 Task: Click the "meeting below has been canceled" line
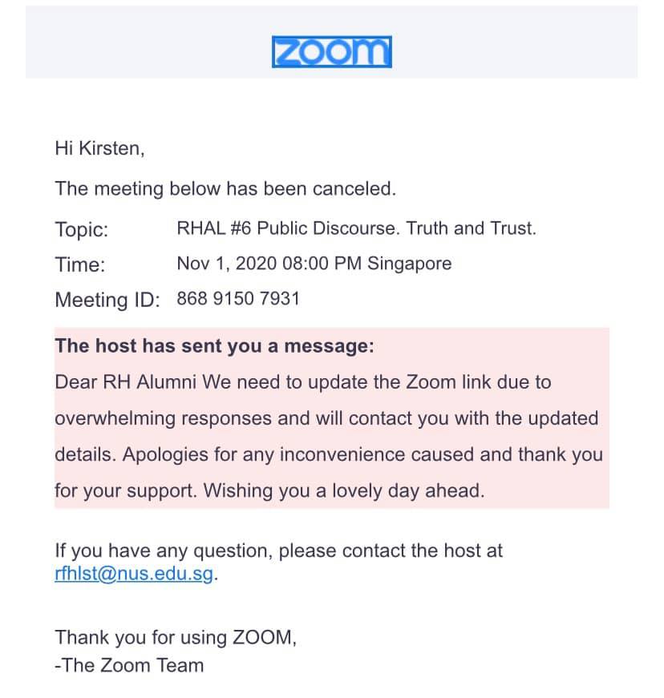225,189
